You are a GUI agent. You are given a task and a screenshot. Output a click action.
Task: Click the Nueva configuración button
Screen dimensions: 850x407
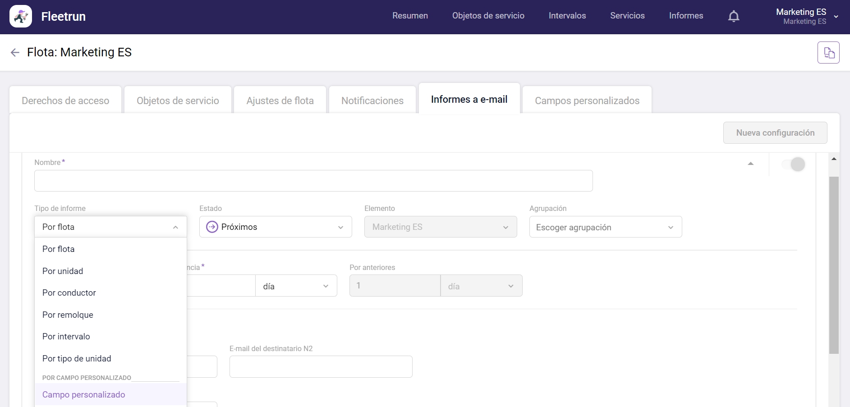[775, 133]
